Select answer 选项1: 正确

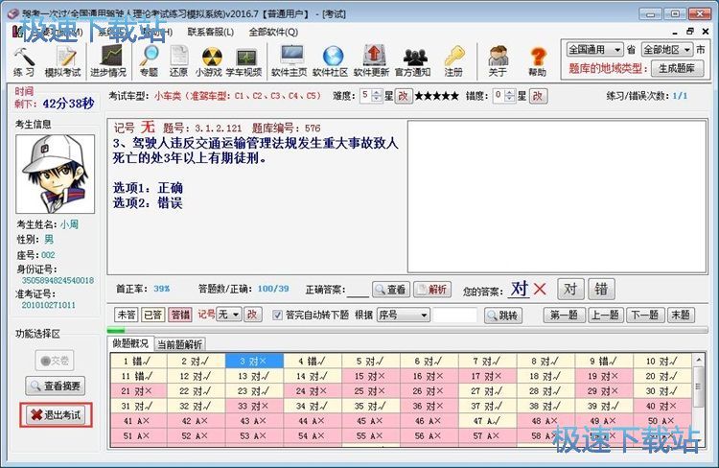click(x=148, y=188)
